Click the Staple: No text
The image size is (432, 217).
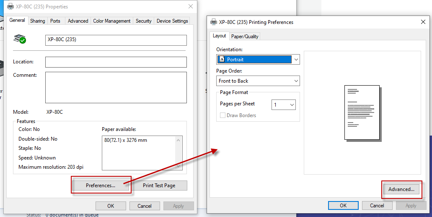[30, 148]
